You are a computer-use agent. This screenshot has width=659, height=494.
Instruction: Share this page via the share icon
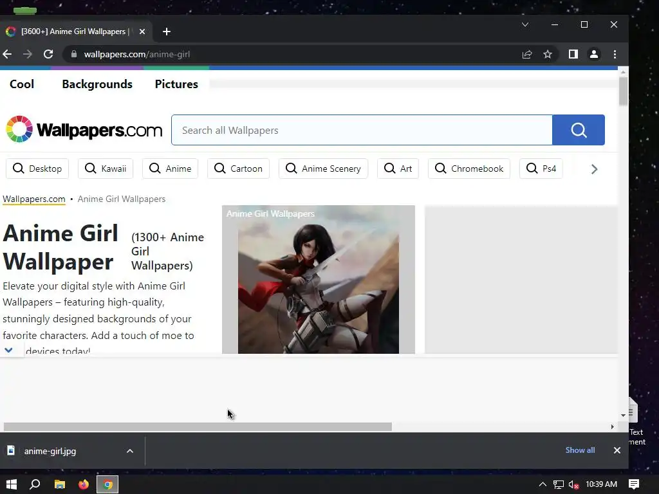point(527,54)
